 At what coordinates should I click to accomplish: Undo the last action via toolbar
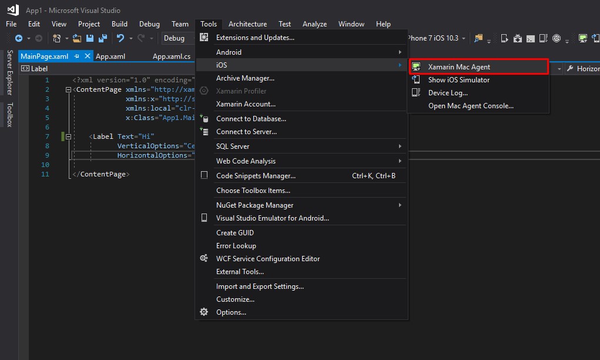(x=120, y=38)
